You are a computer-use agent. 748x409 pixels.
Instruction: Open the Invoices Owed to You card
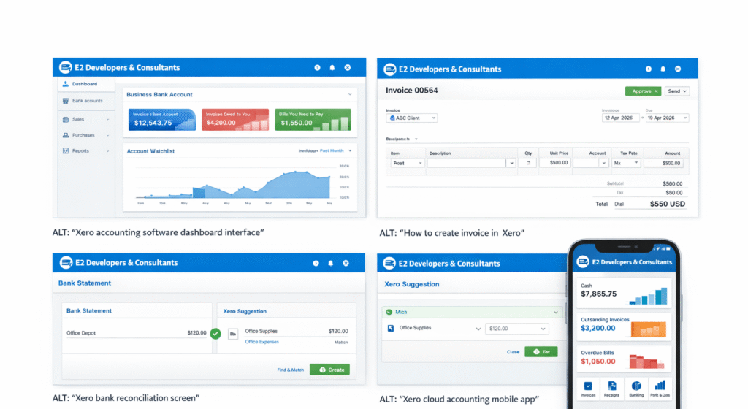tap(235, 119)
